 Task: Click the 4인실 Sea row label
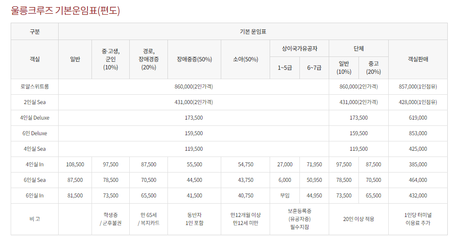[x=35, y=149]
